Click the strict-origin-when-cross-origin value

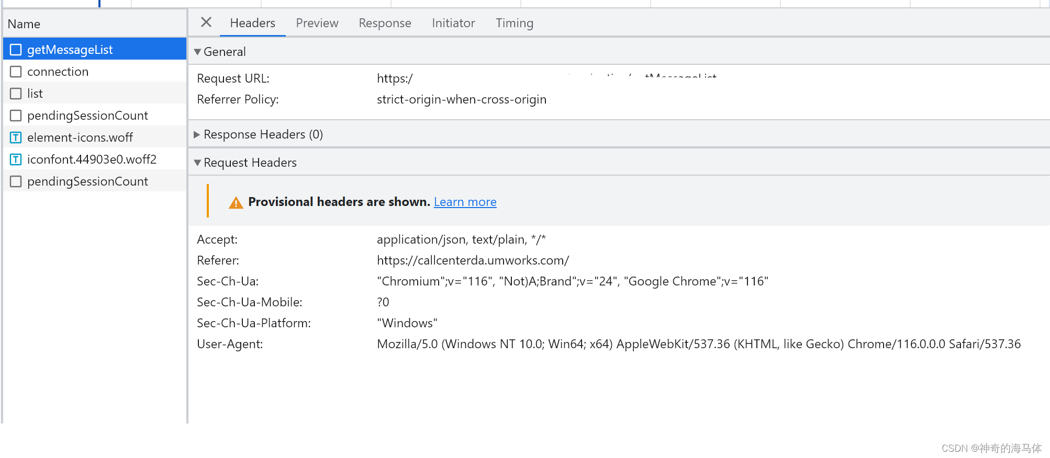(461, 99)
